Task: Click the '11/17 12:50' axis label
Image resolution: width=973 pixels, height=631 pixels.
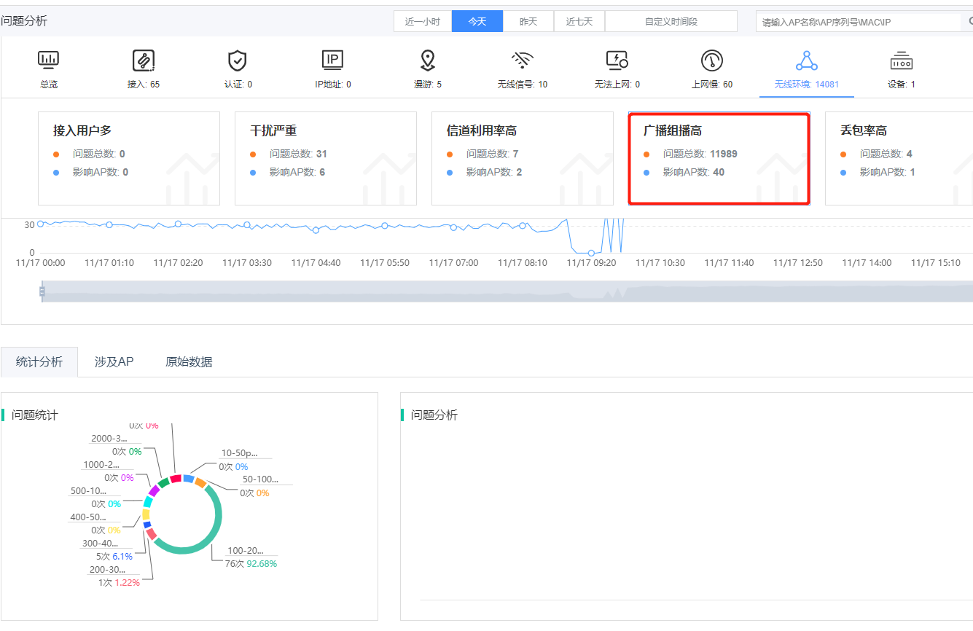Action: 798,262
